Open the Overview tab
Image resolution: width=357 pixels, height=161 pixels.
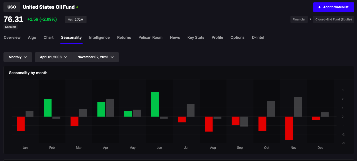point(12,37)
